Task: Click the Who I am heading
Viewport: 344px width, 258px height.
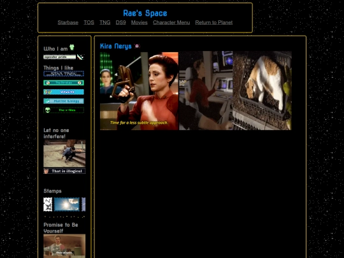Action: [55, 48]
